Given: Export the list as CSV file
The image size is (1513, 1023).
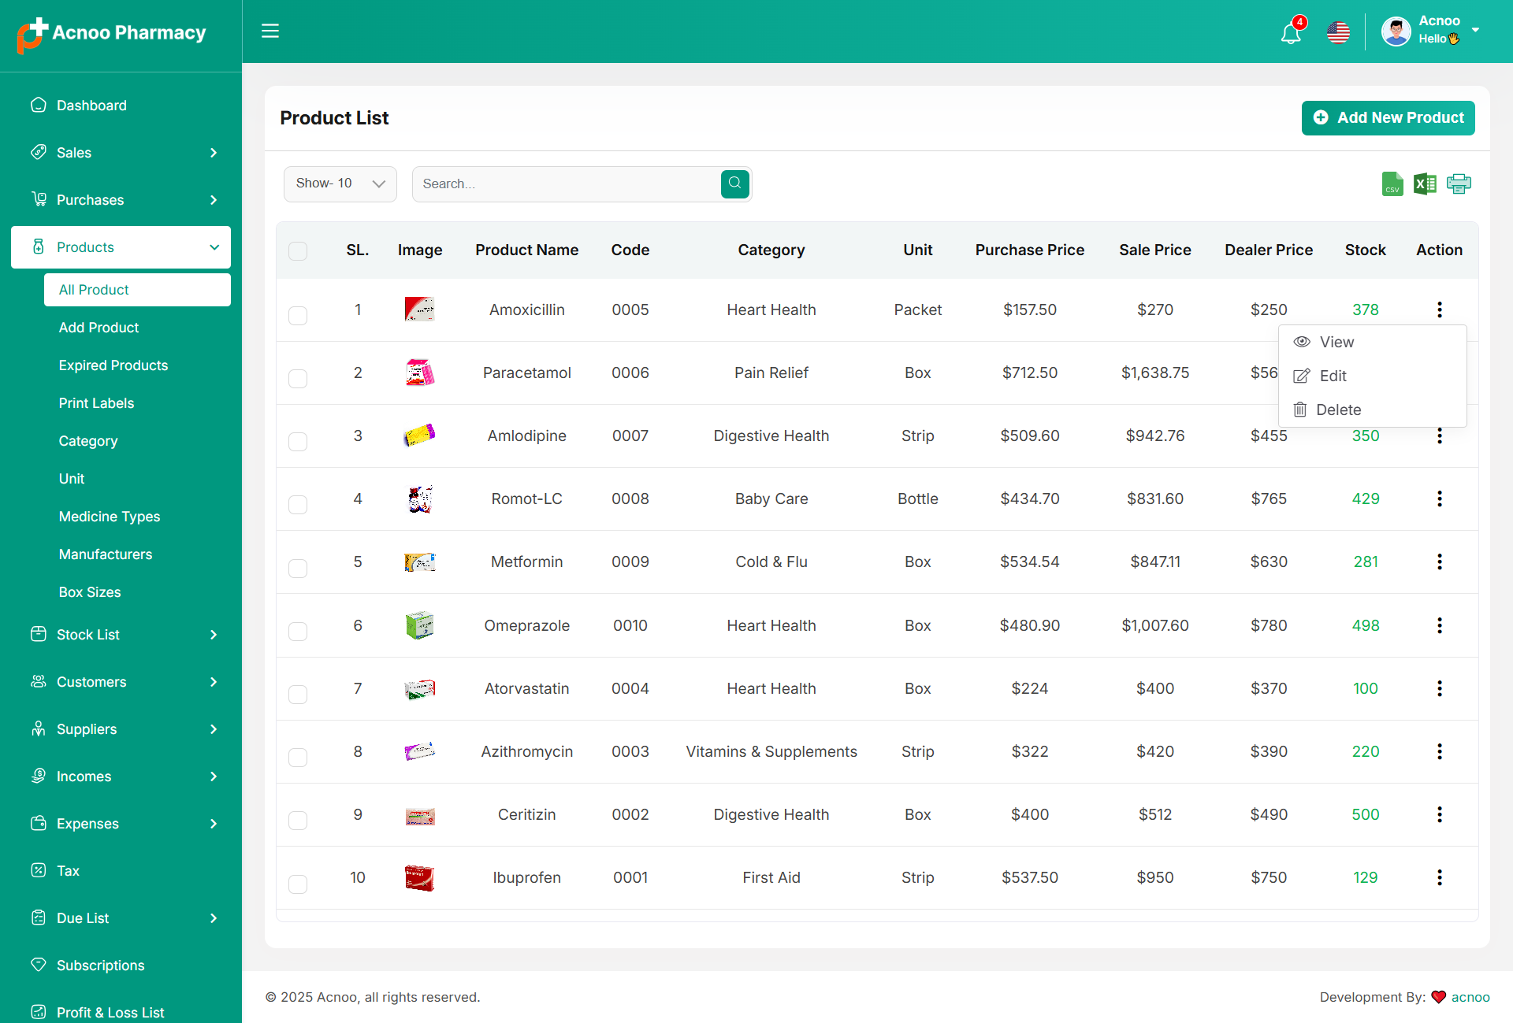Looking at the screenshot, I should pyautogui.click(x=1392, y=184).
